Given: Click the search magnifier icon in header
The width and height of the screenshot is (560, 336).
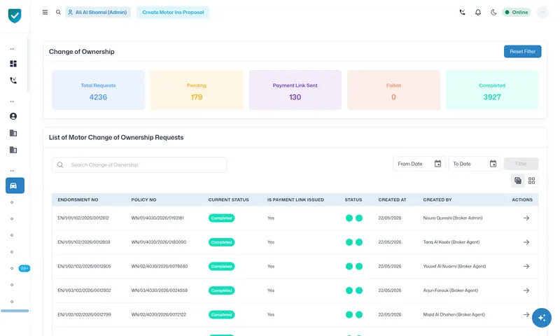Looking at the screenshot, I should [x=58, y=12].
